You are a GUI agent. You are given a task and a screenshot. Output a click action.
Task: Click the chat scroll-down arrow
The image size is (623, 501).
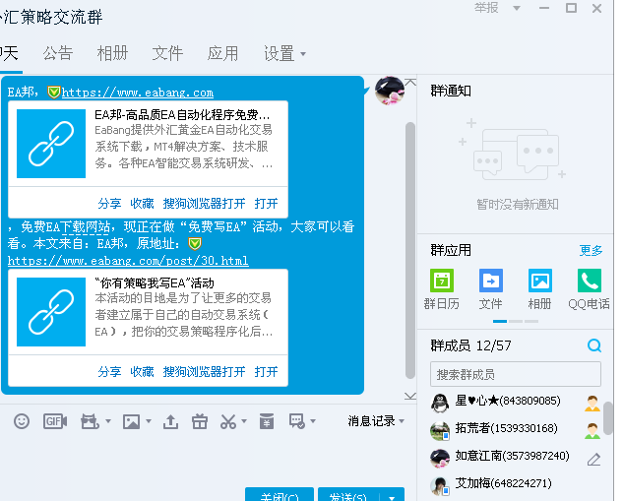tap(410, 396)
